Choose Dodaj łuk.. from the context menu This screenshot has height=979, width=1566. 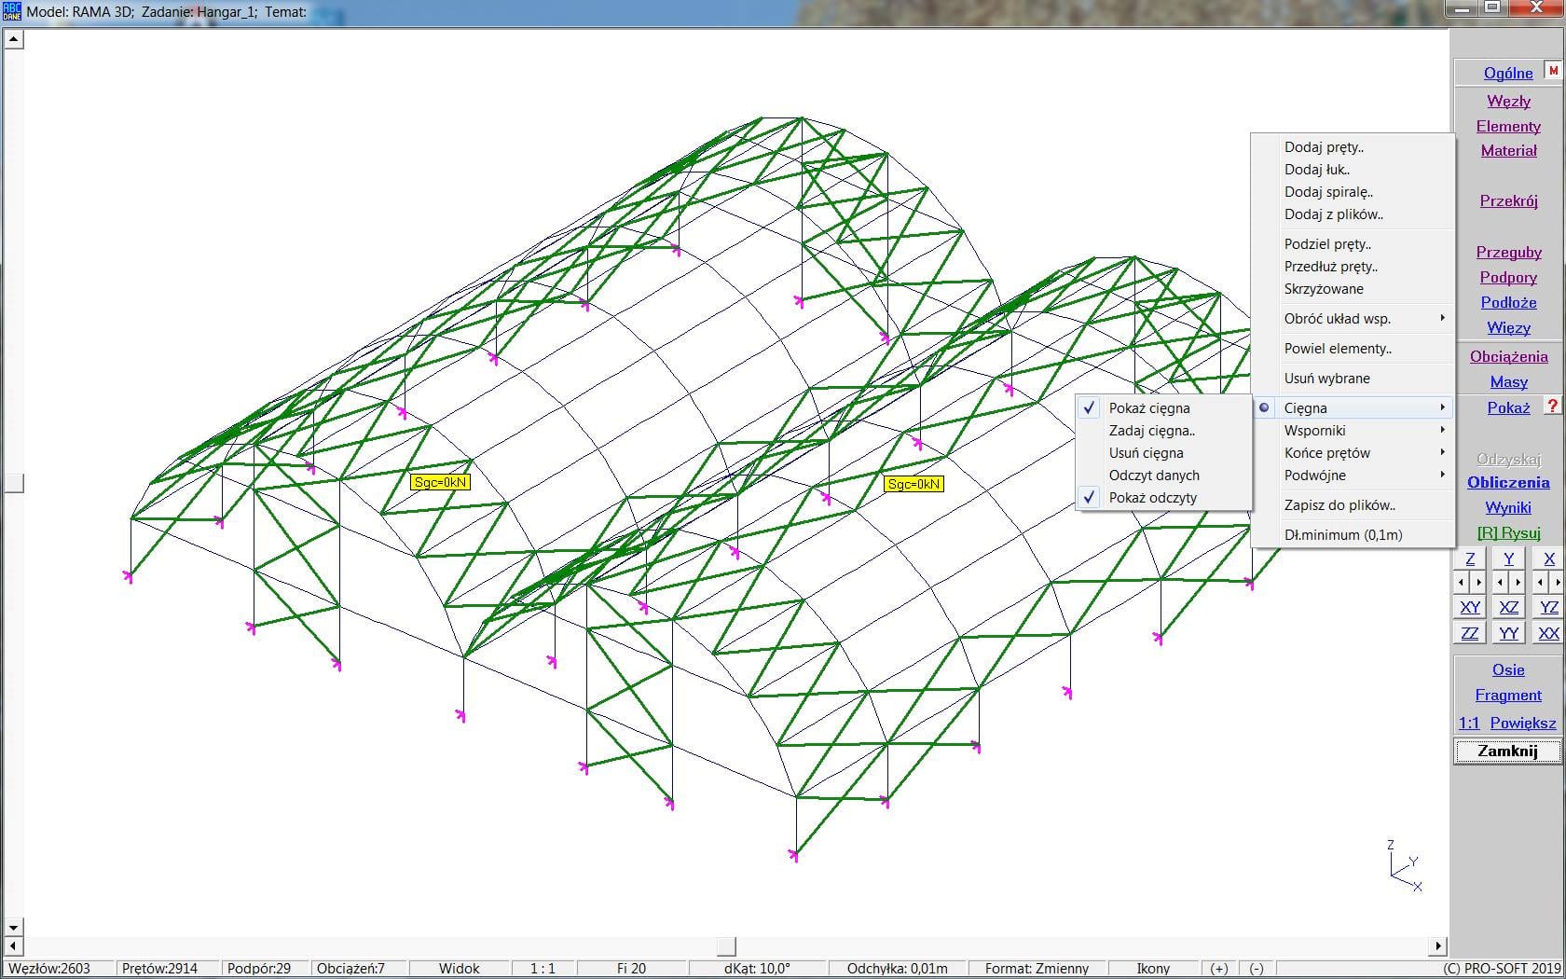point(1316,170)
